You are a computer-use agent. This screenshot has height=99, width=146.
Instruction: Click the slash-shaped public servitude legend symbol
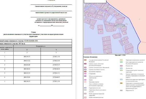[121, 74]
